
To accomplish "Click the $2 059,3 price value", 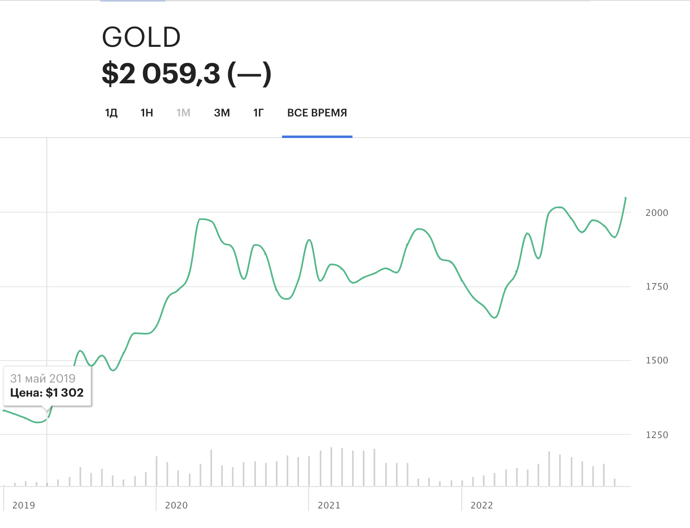I will tap(162, 74).
